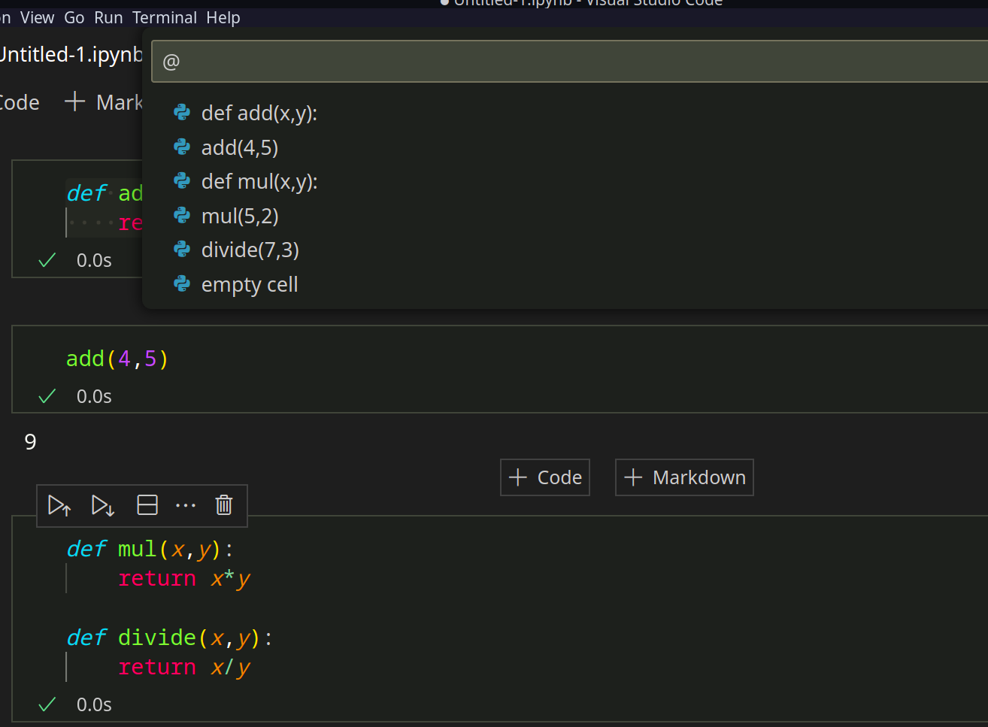Choose the "empty cell" entry
This screenshot has width=988, height=727.
tap(250, 284)
